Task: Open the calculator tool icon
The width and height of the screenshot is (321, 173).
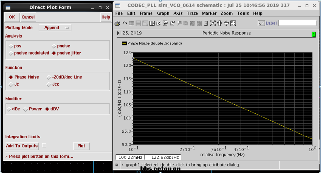Action: pyautogui.click(x=206, y=23)
